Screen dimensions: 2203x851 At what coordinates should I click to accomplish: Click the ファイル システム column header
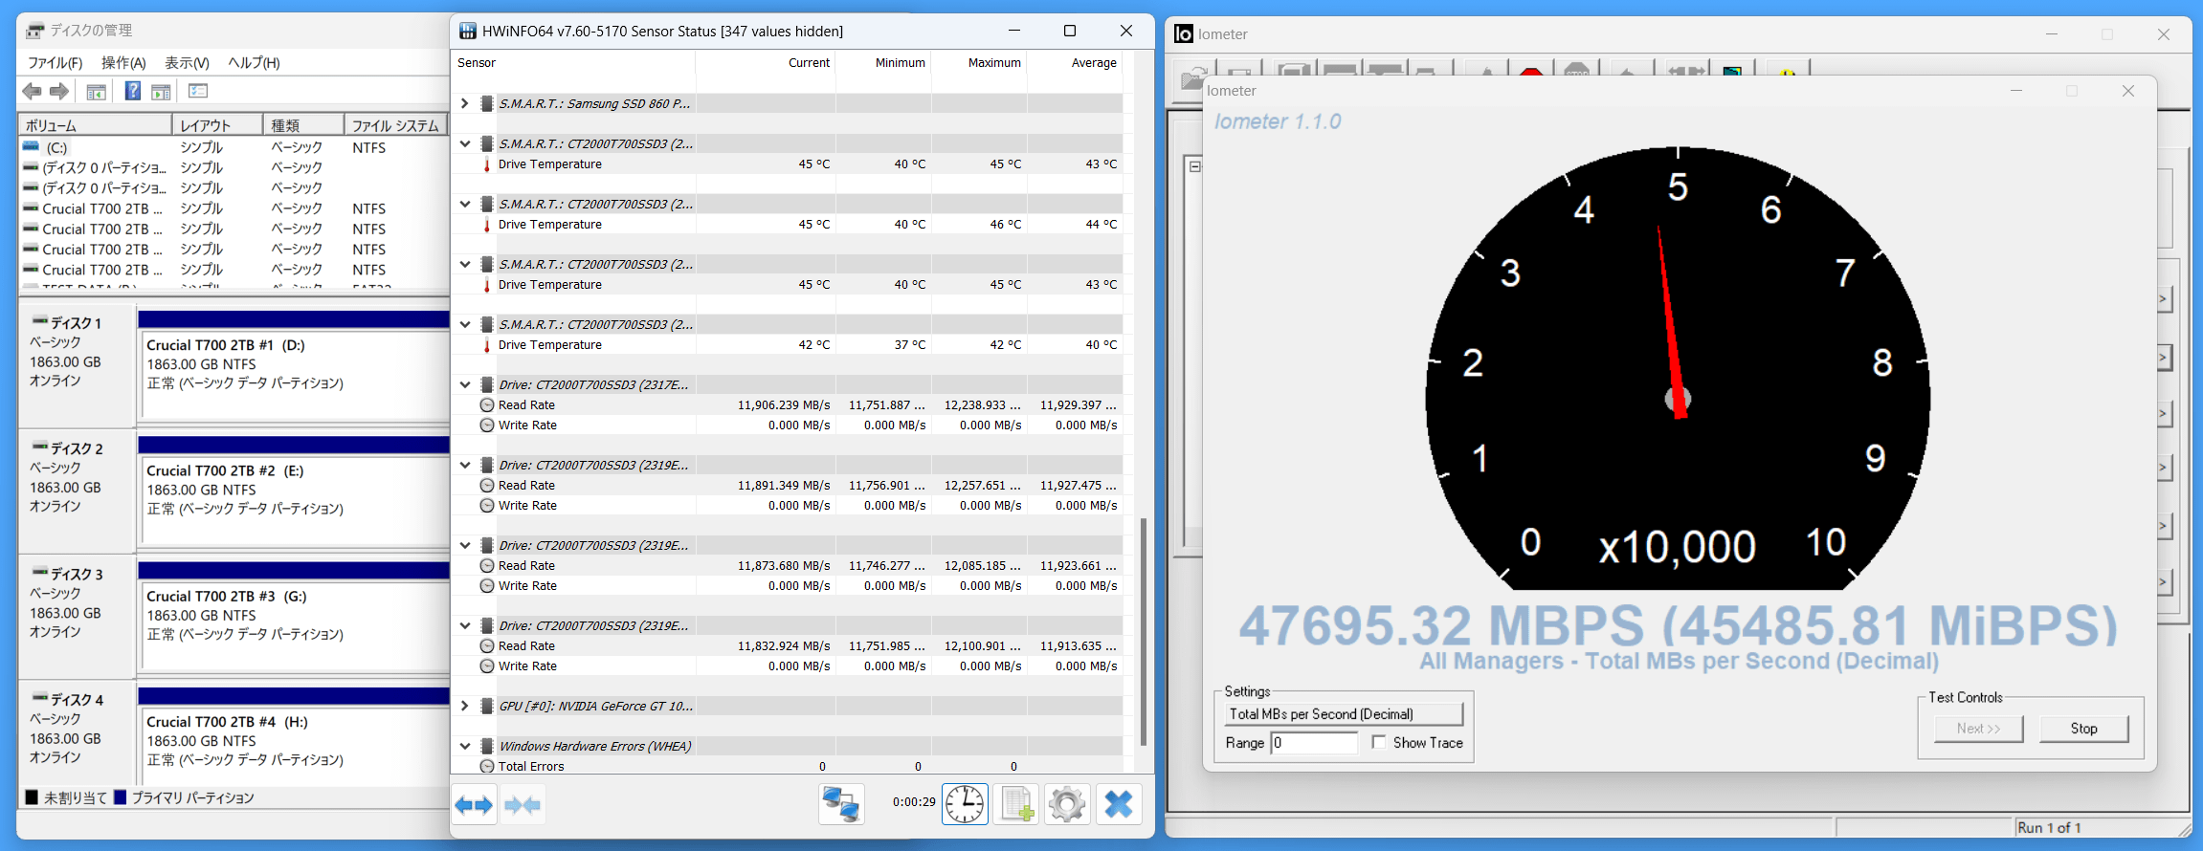tap(396, 125)
